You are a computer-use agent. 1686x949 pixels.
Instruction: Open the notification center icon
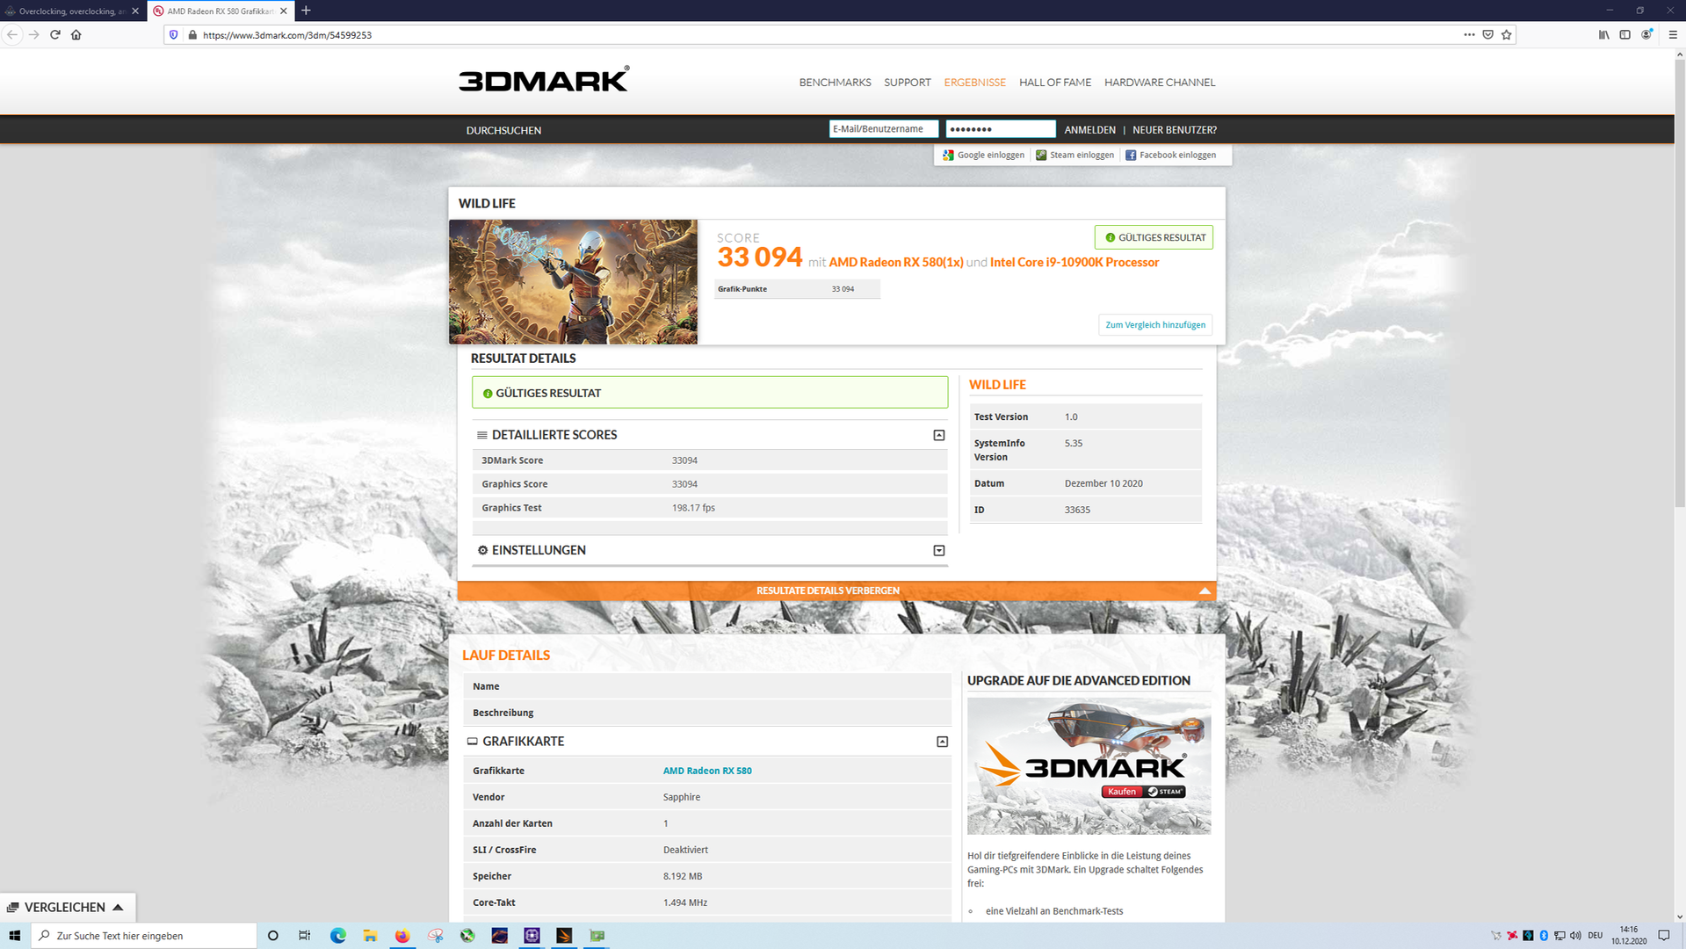pyautogui.click(x=1663, y=935)
